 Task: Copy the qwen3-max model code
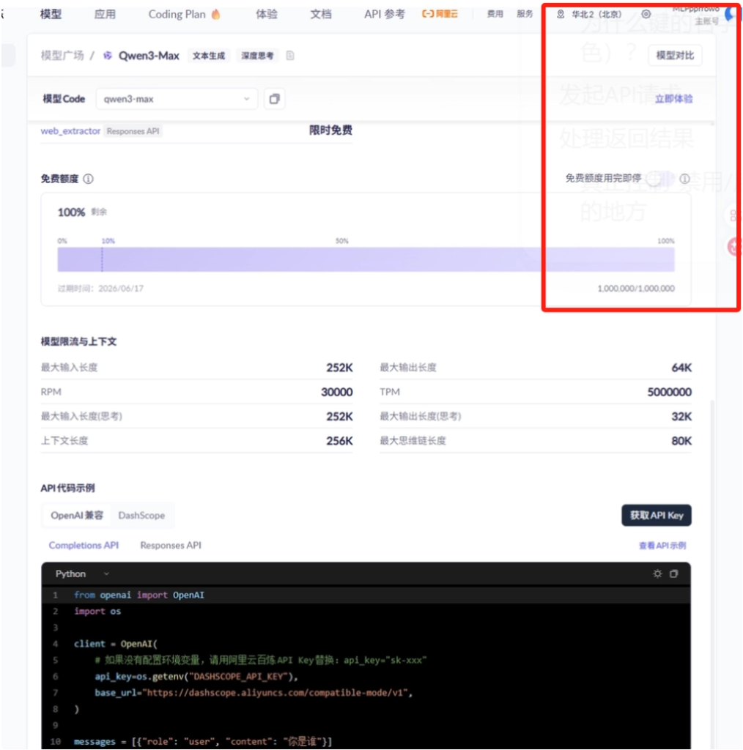[274, 99]
